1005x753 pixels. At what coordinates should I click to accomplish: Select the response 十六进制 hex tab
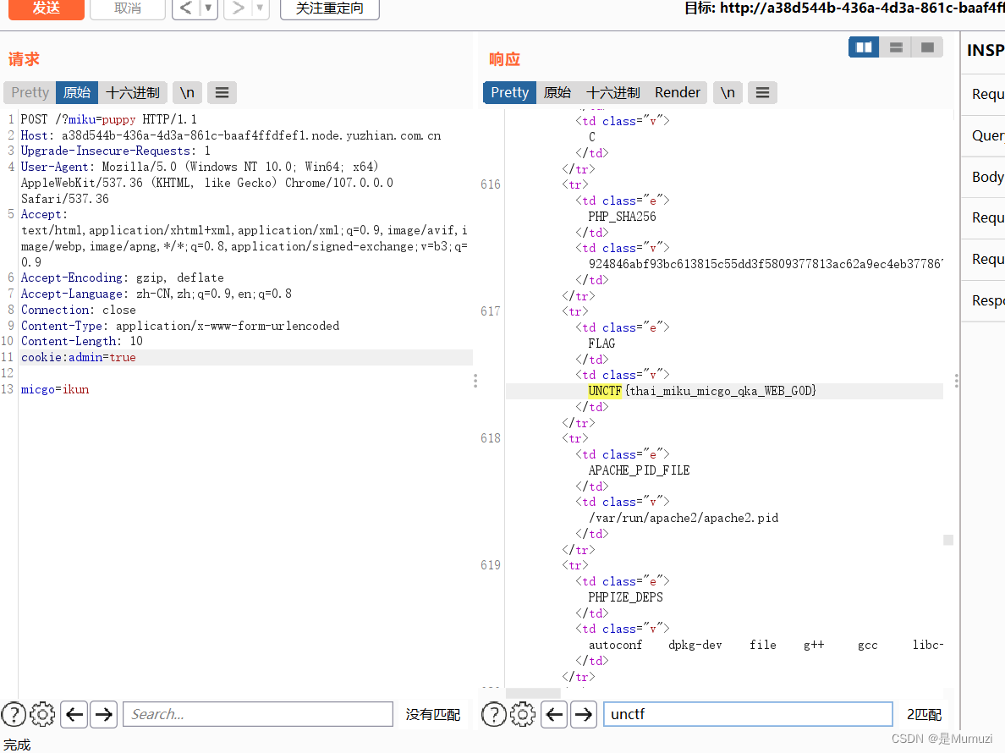coord(612,92)
